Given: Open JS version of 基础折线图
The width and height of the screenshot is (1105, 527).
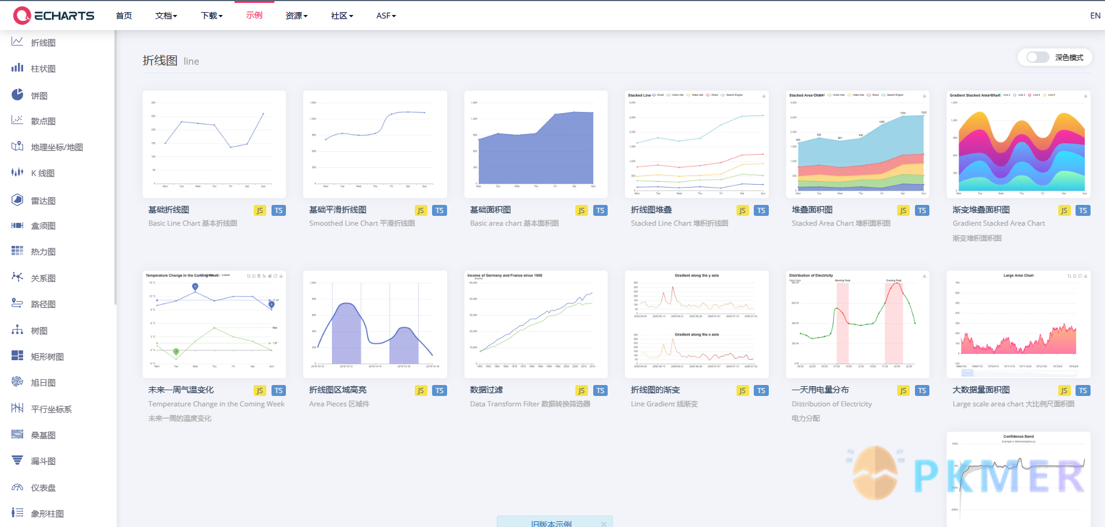Looking at the screenshot, I should click(x=260, y=211).
